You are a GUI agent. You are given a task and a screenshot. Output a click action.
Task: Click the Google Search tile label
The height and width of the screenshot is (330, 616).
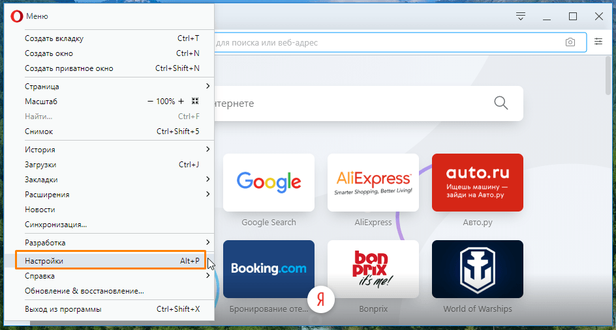coord(269,222)
